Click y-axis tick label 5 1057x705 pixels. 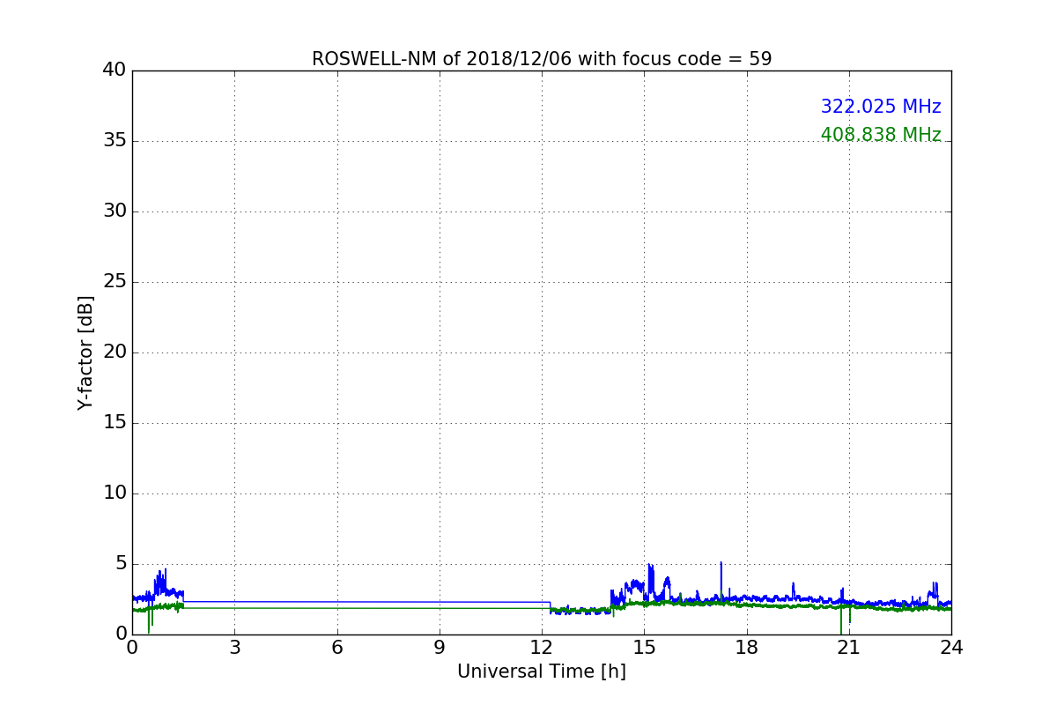point(121,564)
